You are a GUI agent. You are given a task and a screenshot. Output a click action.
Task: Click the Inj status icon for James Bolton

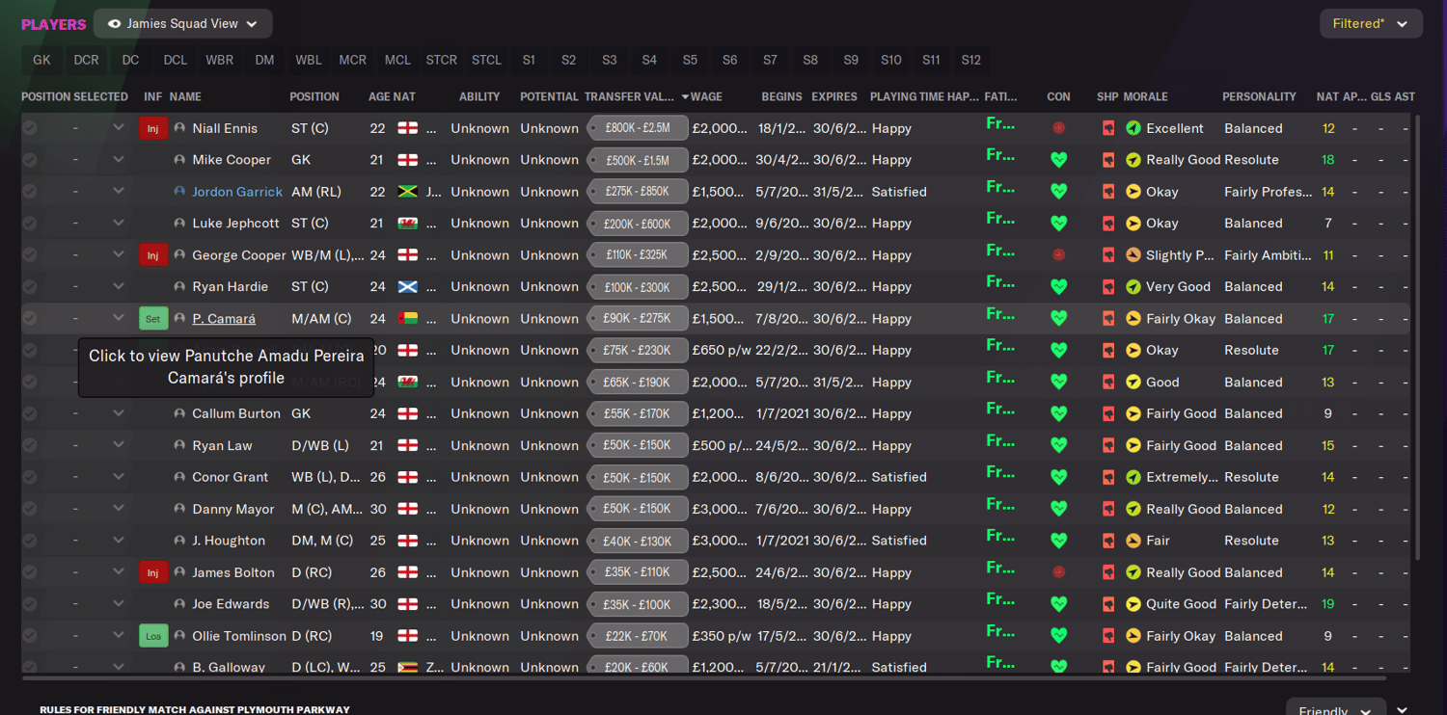pos(153,572)
